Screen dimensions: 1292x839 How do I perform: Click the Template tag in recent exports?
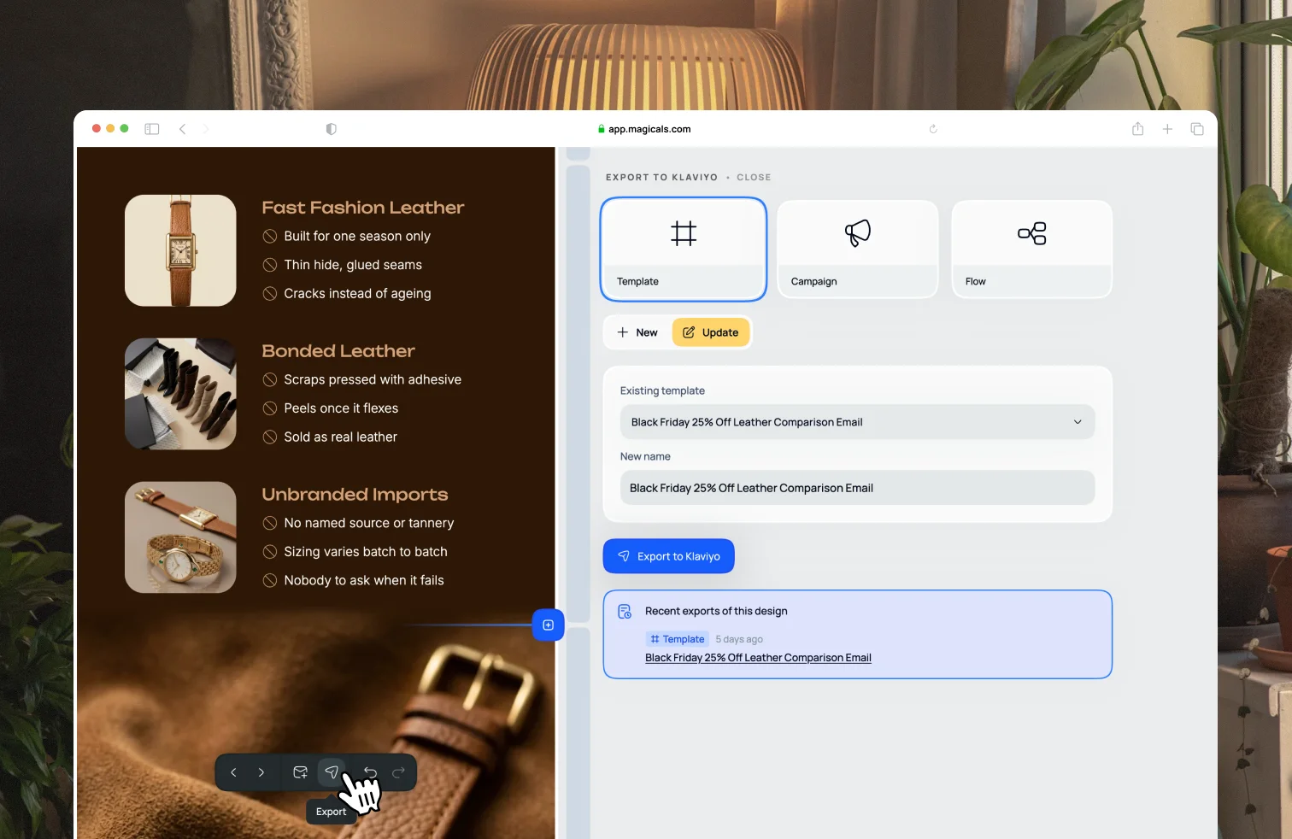point(678,639)
